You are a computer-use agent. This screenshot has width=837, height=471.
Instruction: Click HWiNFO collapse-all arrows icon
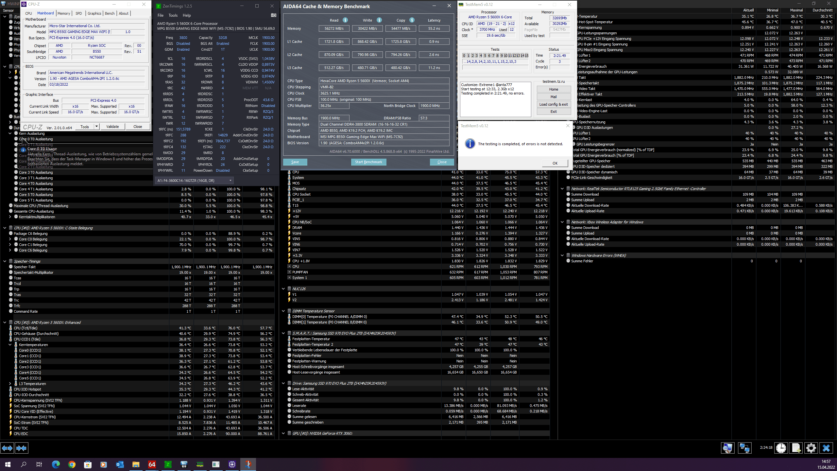coord(22,448)
